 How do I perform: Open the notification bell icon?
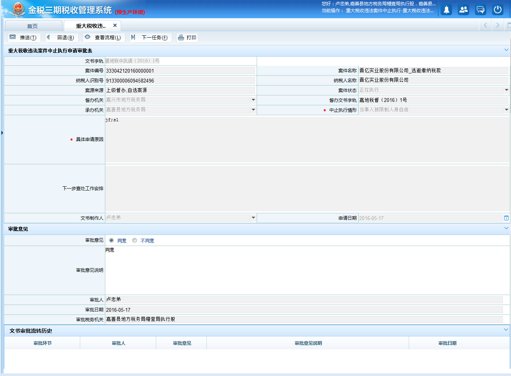click(446, 10)
